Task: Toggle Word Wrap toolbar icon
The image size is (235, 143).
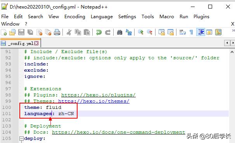Action: (182, 32)
